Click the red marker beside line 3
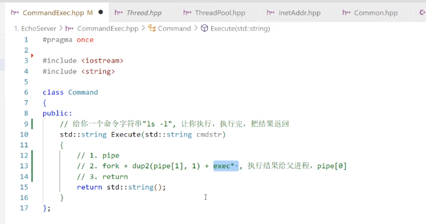Viewport: 426px width, 224px height. point(32,56)
